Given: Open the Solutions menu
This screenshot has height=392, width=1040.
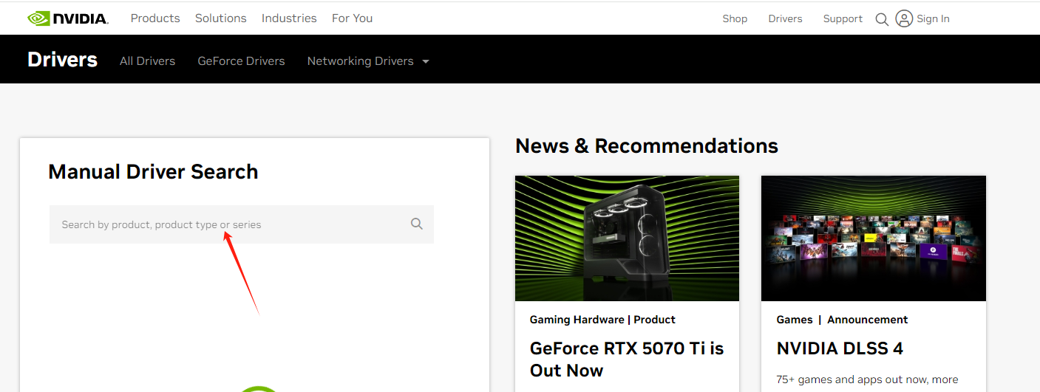Looking at the screenshot, I should pyautogui.click(x=221, y=18).
